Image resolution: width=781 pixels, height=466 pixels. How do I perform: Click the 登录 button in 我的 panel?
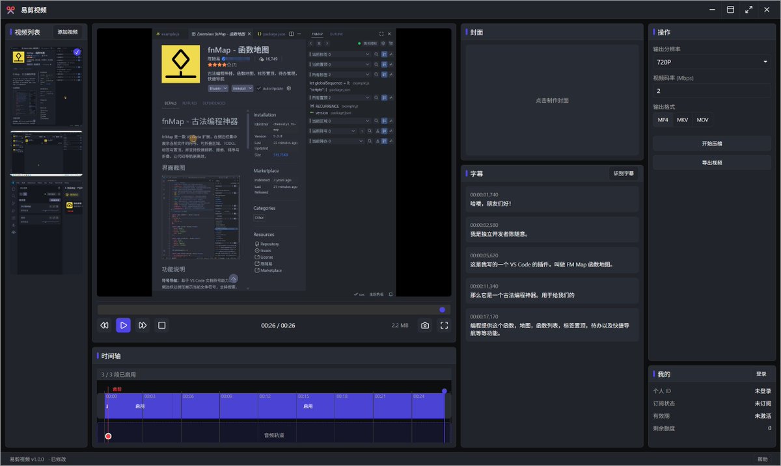pos(761,374)
